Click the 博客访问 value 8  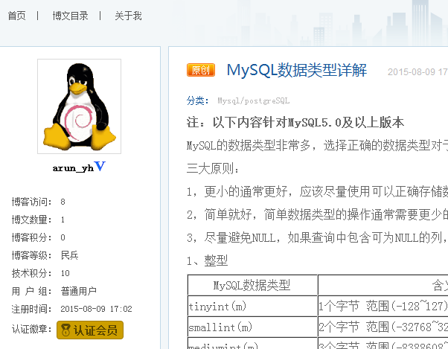pos(63,202)
